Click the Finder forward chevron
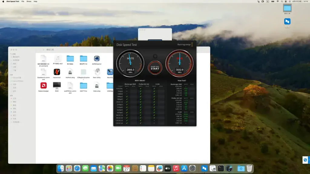The width and height of the screenshot is (310, 174). click(44, 50)
